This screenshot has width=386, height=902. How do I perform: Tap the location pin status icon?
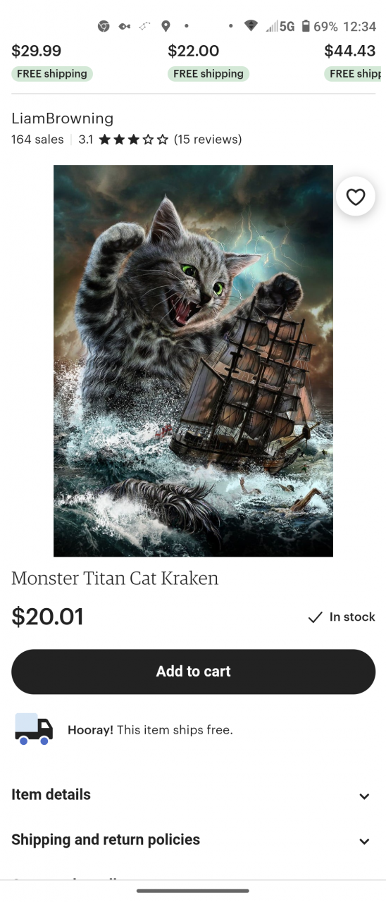[166, 26]
